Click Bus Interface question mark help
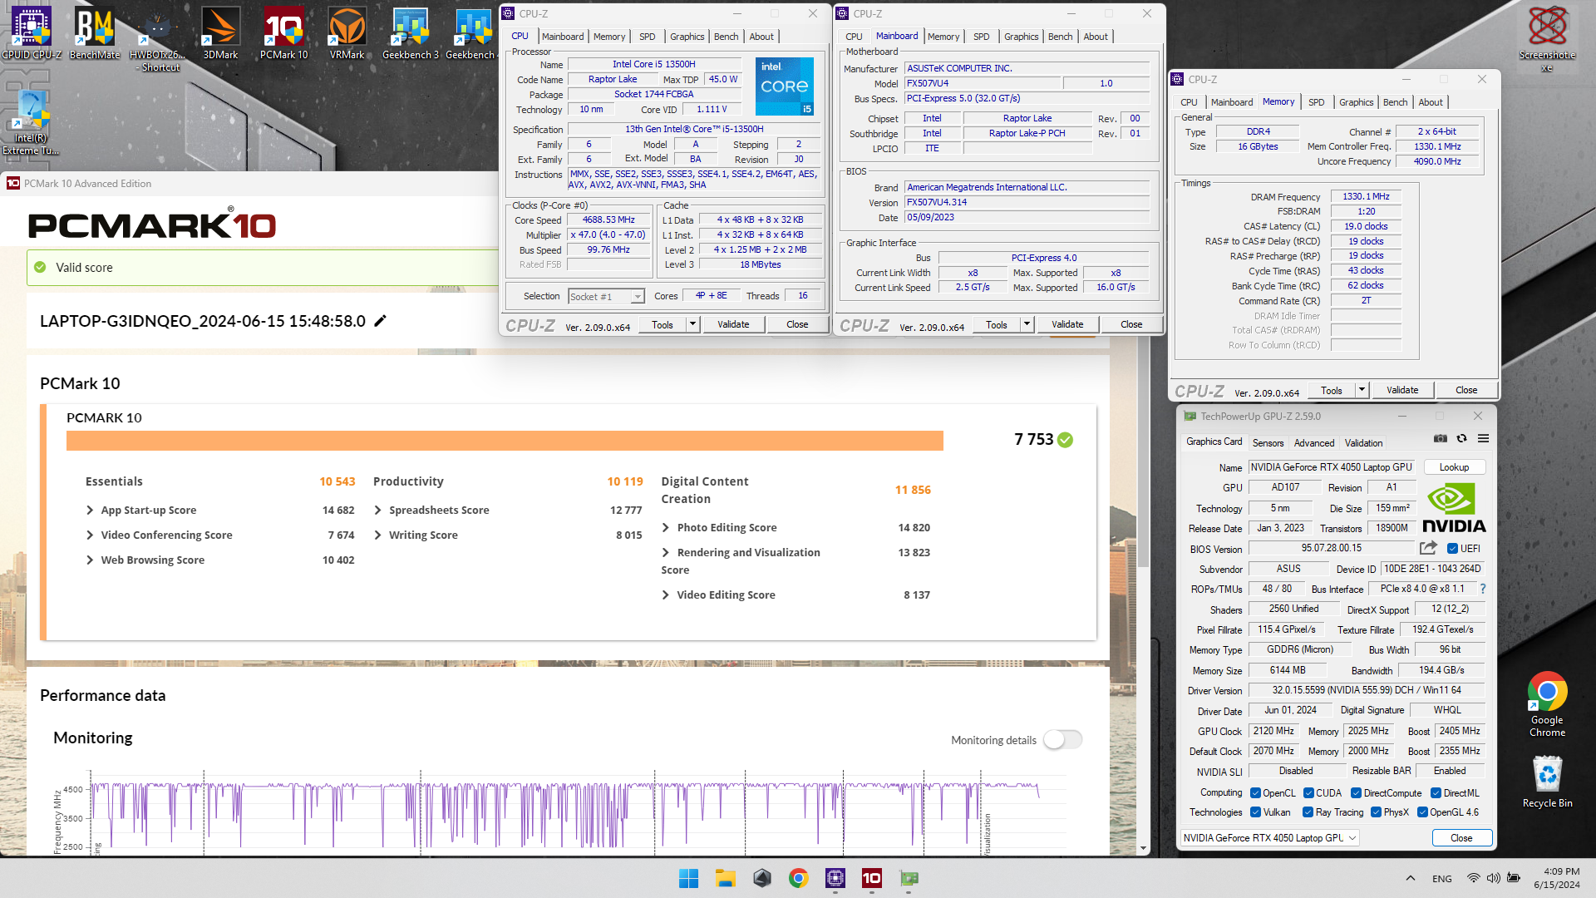The image size is (1596, 898). (x=1482, y=589)
